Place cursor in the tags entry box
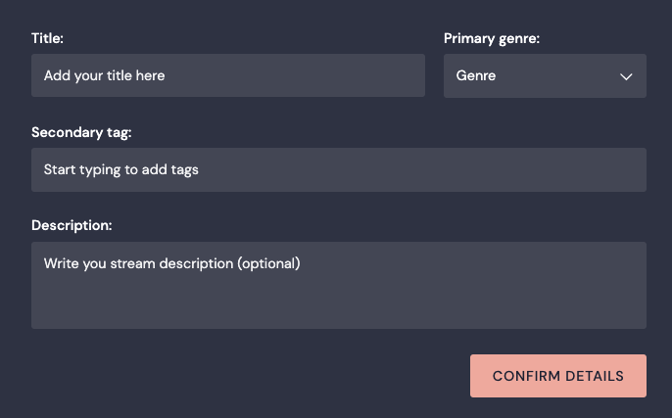The image size is (672, 418). 338,169
